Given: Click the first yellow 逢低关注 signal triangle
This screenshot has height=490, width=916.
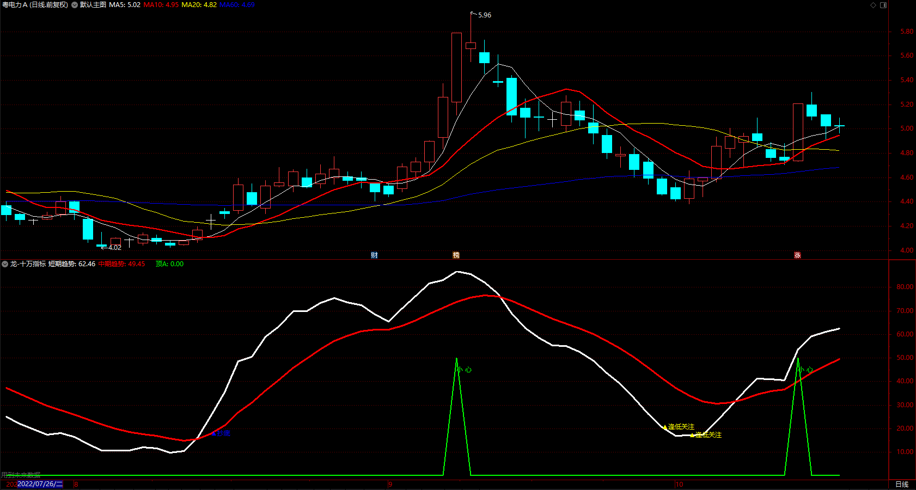Looking at the screenshot, I should tap(665, 427).
